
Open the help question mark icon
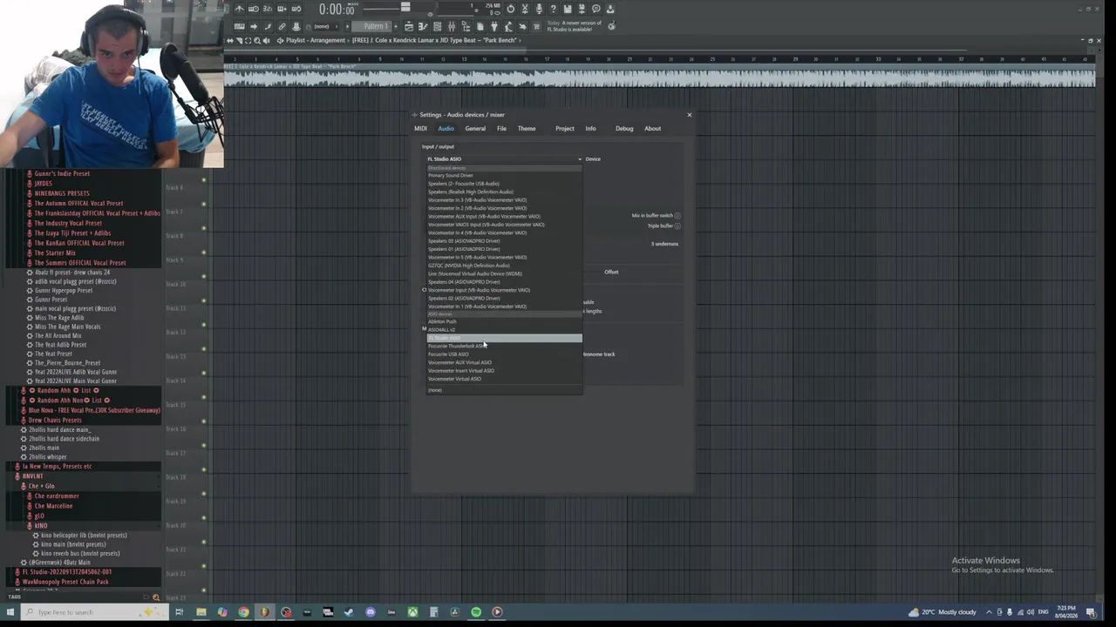(x=553, y=9)
